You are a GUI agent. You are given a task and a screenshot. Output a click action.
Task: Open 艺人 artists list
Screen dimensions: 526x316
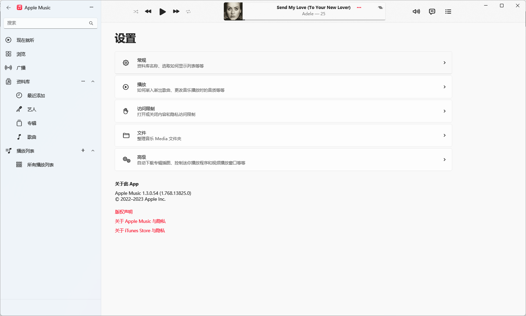point(51,109)
